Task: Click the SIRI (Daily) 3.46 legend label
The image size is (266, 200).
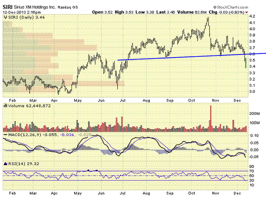Action: (x=27, y=17)
